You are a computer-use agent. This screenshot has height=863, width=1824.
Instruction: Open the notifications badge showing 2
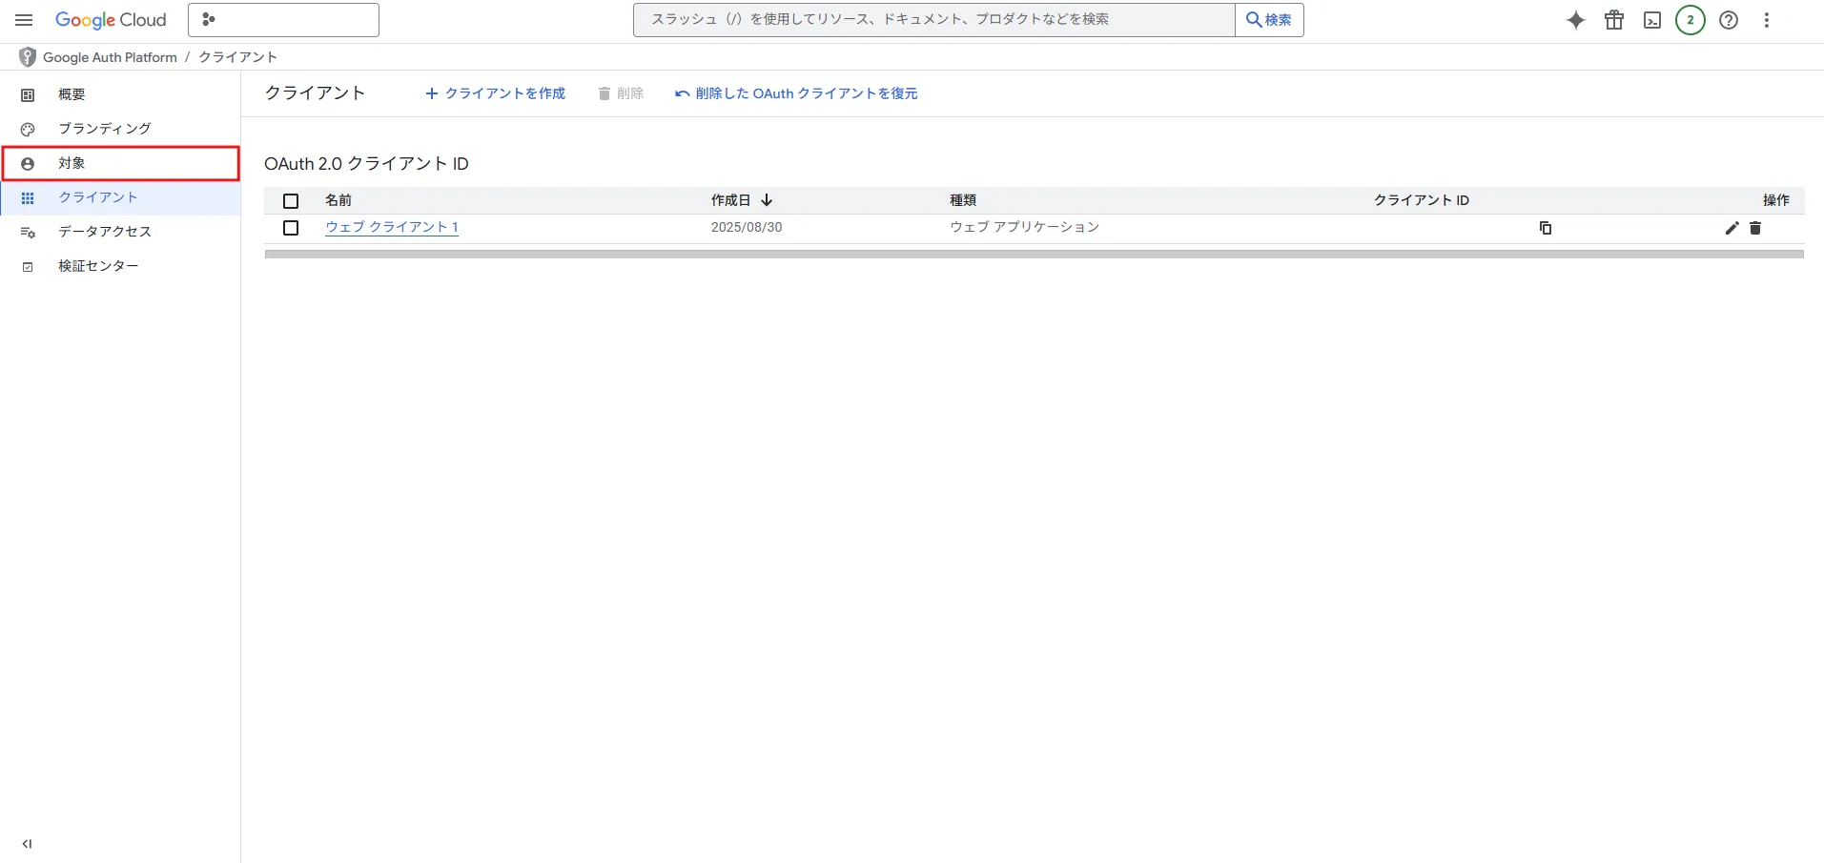[x=1691, y=20]
